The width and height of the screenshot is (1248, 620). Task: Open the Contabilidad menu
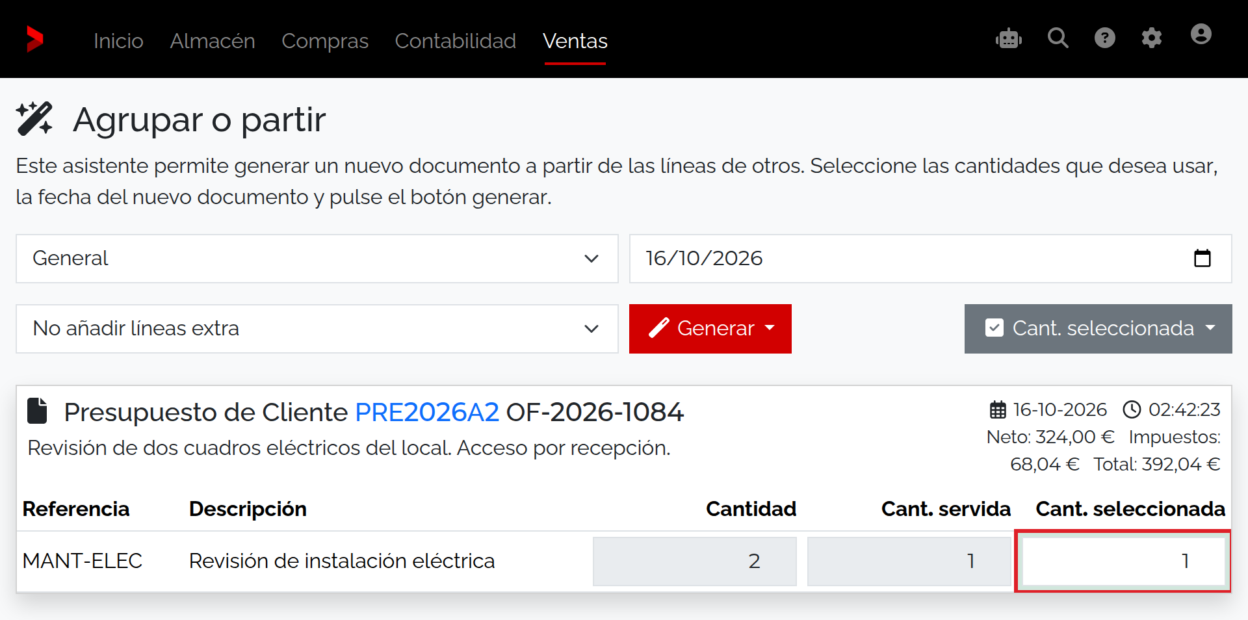coord(456,41)
